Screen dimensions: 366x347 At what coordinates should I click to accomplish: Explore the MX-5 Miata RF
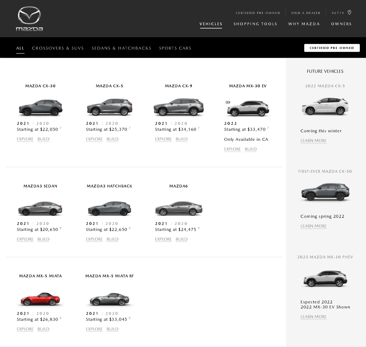pos(94,329)
